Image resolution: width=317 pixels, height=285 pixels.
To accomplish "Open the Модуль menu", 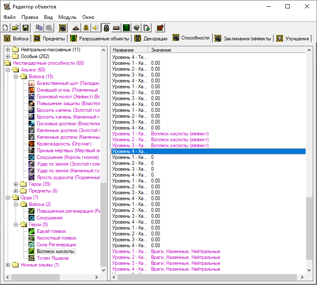I will 67,17.
